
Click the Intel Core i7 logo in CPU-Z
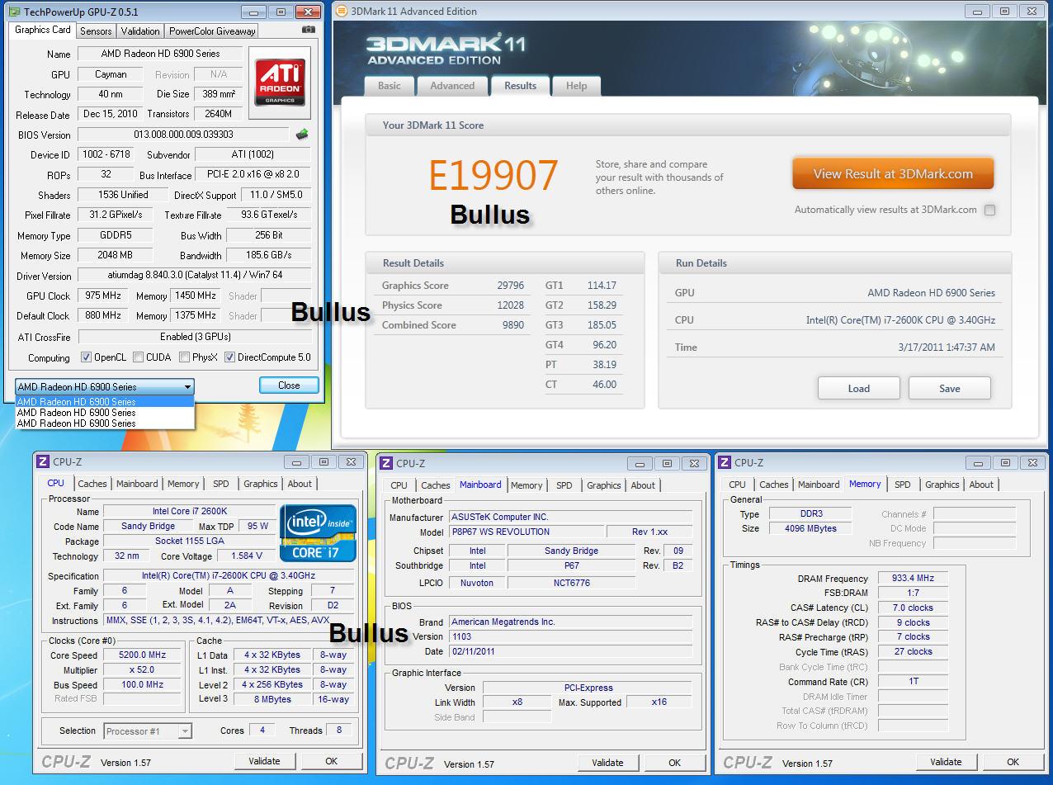(x=319, y=533)
